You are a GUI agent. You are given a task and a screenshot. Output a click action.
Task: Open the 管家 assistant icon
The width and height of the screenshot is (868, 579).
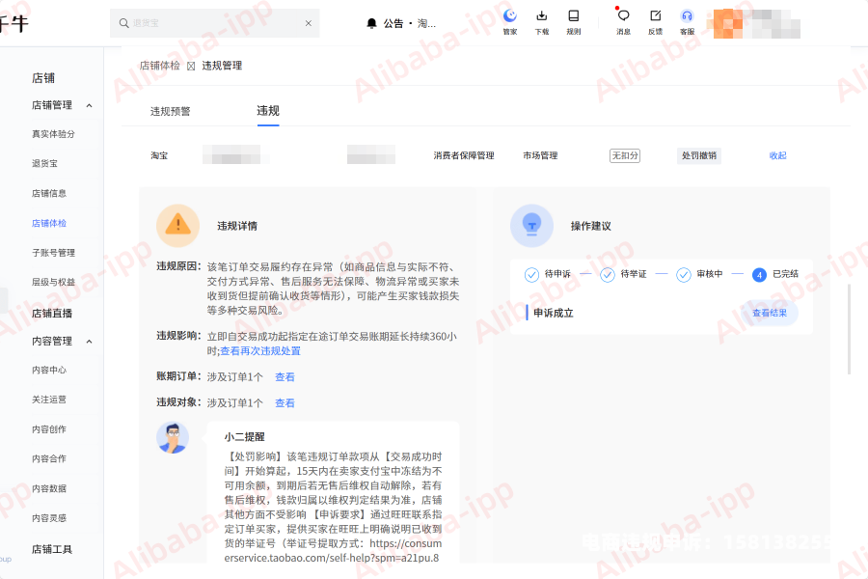(510, 16)
